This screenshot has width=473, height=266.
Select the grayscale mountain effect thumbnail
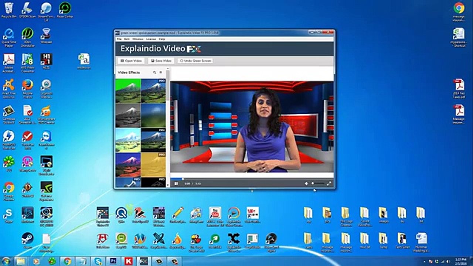click(x=128, y=115)
